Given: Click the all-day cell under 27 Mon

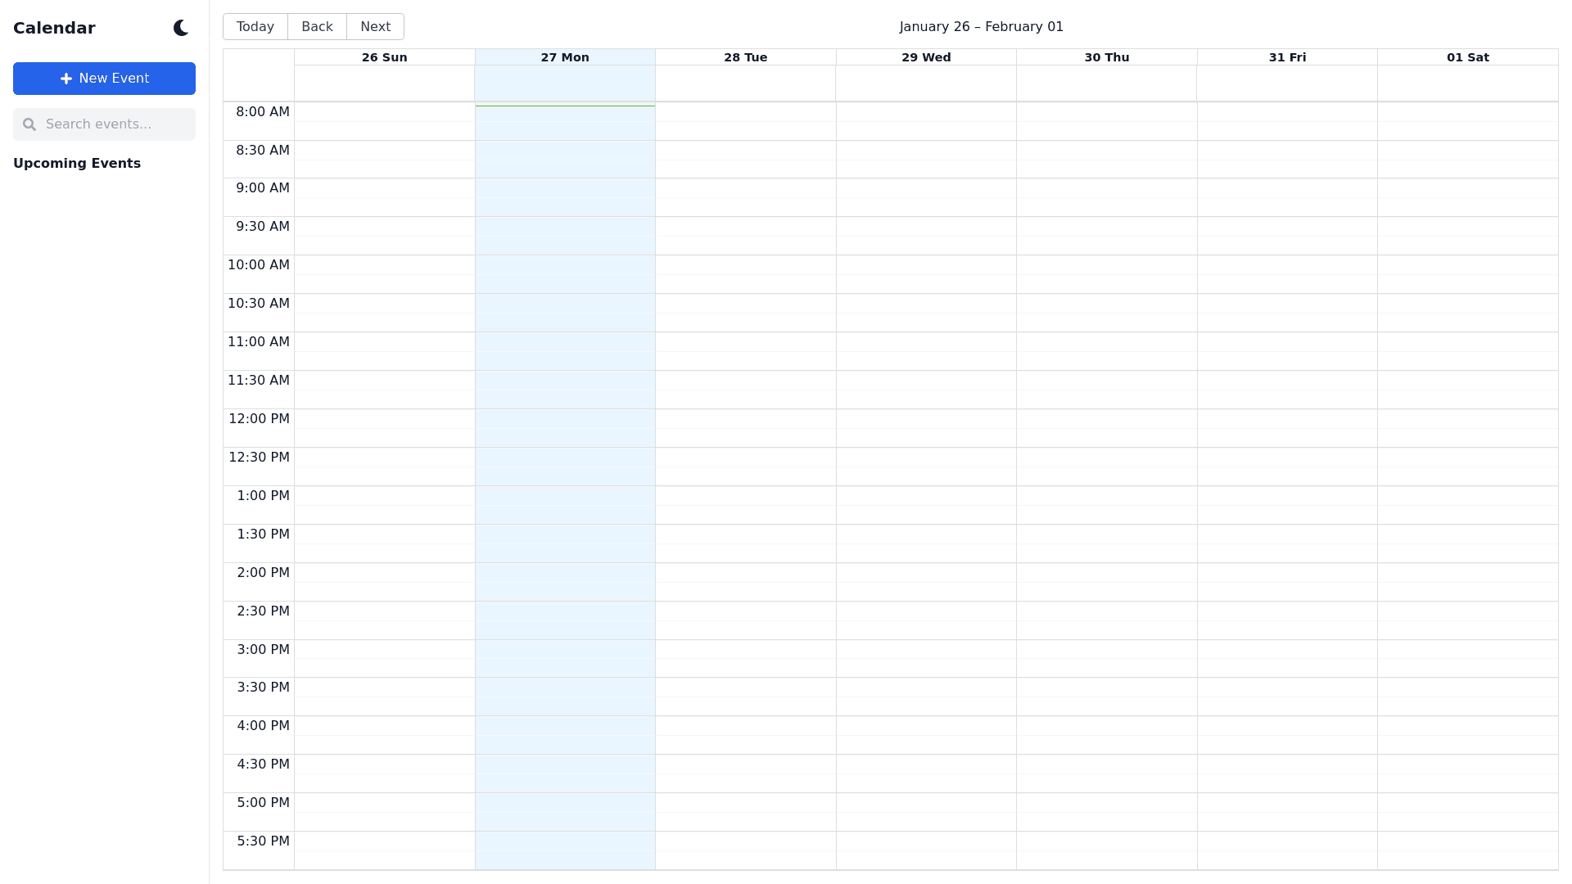Looking at the screenshot, I should tap(565, 83).
